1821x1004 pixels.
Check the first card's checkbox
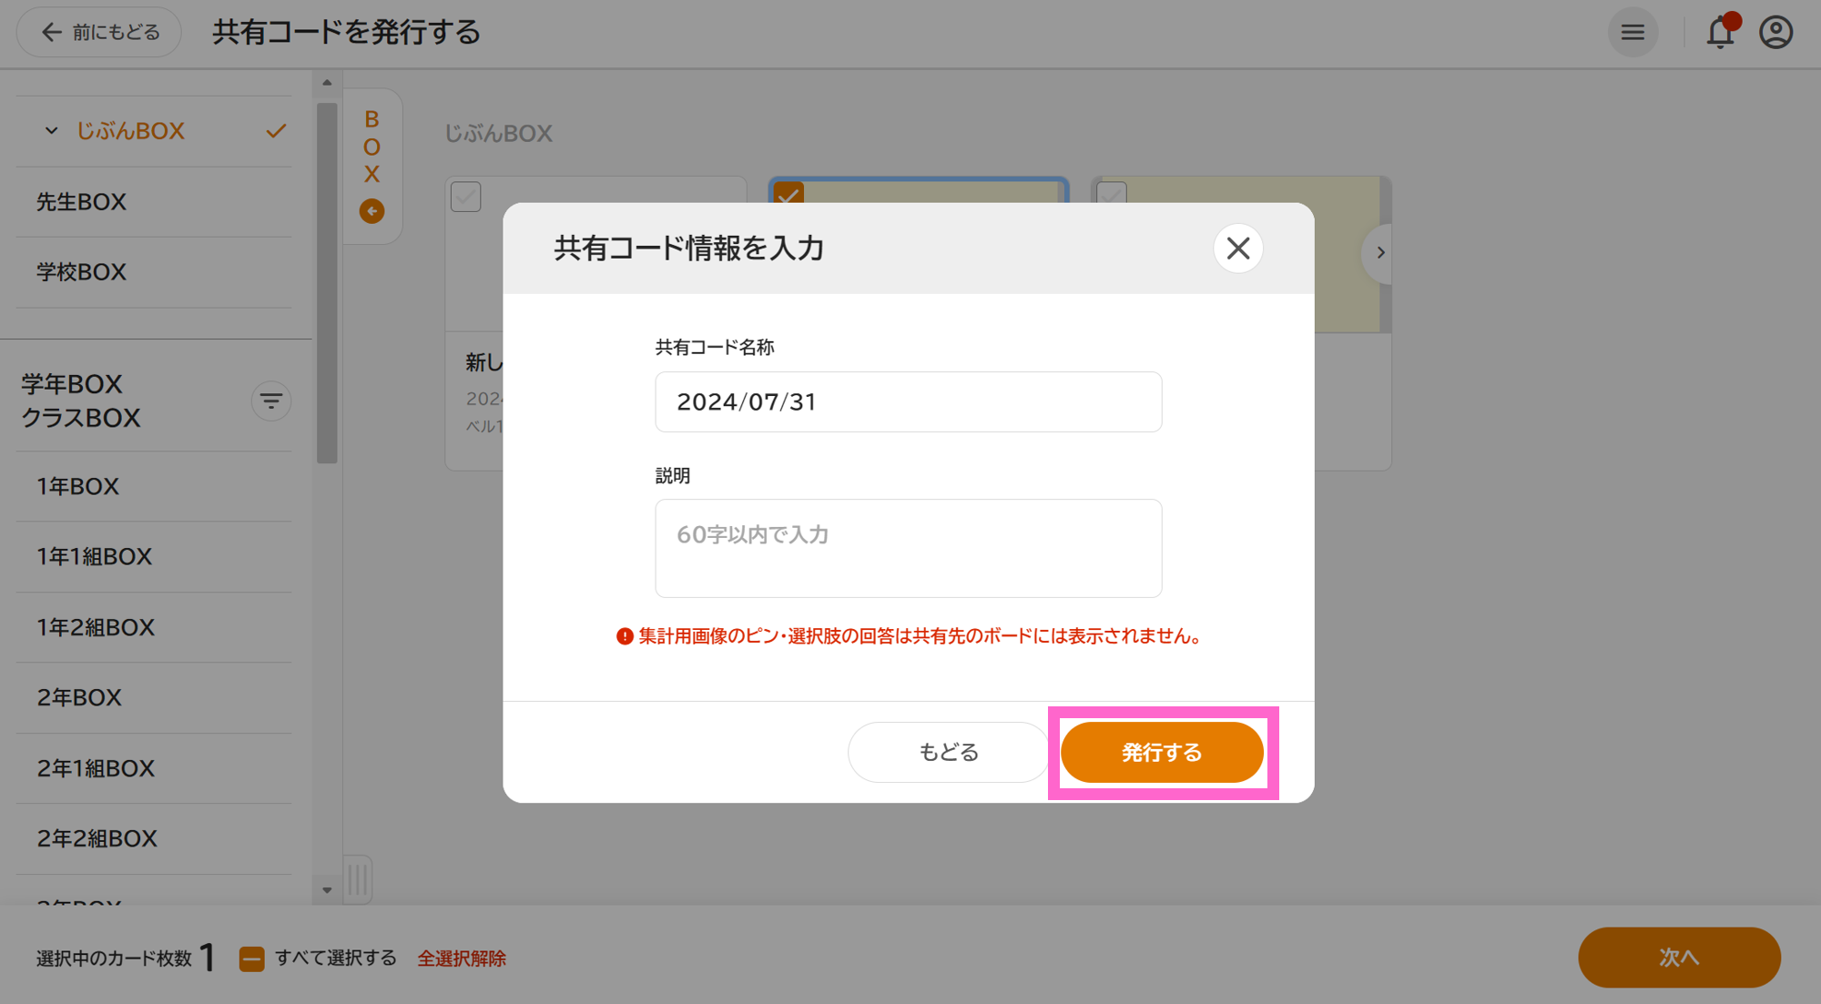coord(465,196)
